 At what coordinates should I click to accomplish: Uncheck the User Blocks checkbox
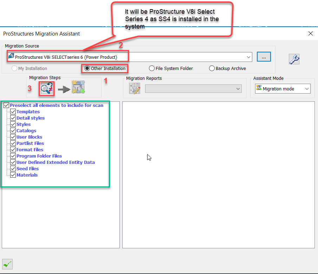point(13,137)
